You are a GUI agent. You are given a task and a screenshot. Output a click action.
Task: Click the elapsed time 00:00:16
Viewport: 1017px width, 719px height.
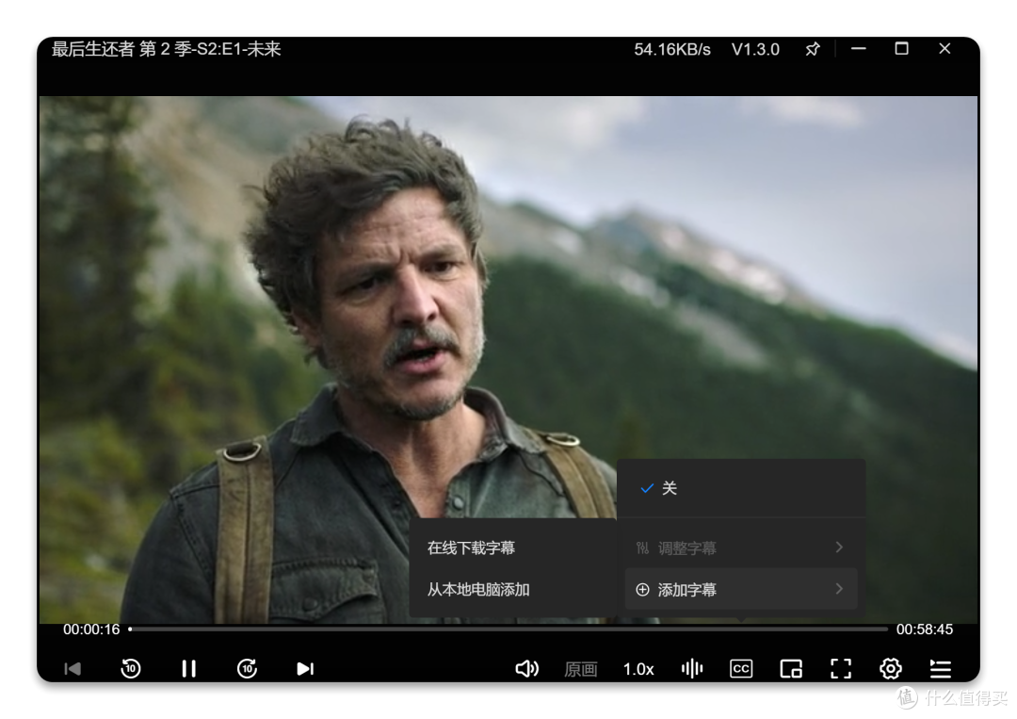click(x=91, y=629)
